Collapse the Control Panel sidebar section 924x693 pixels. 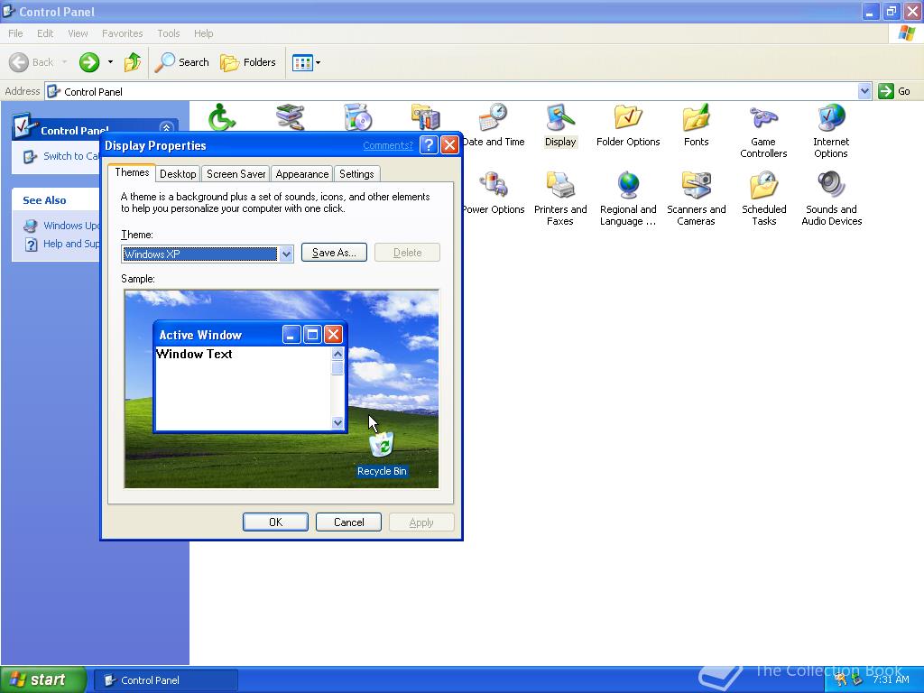(167, 128)
